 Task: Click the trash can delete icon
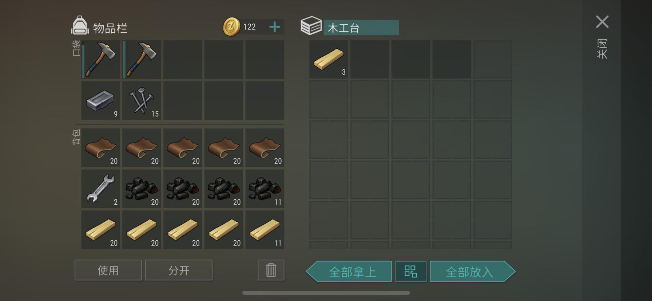[x=271, y=270]
